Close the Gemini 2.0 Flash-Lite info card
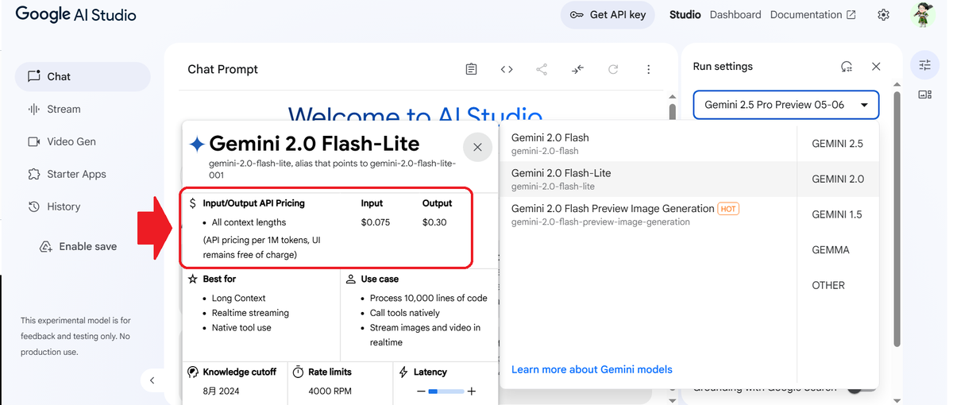953x405 pixels. (477, 147)
